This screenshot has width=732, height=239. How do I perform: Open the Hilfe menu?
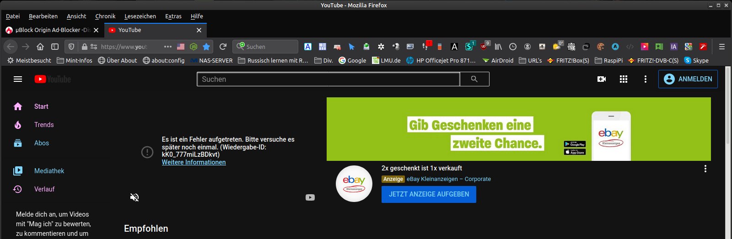tap(197, 16)
